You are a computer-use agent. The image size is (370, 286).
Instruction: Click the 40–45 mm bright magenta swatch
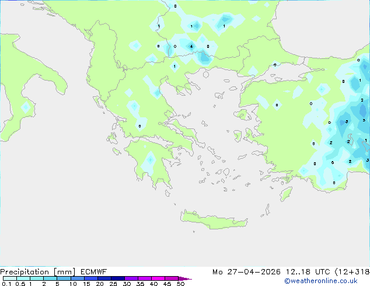click(x=158, y=278)
